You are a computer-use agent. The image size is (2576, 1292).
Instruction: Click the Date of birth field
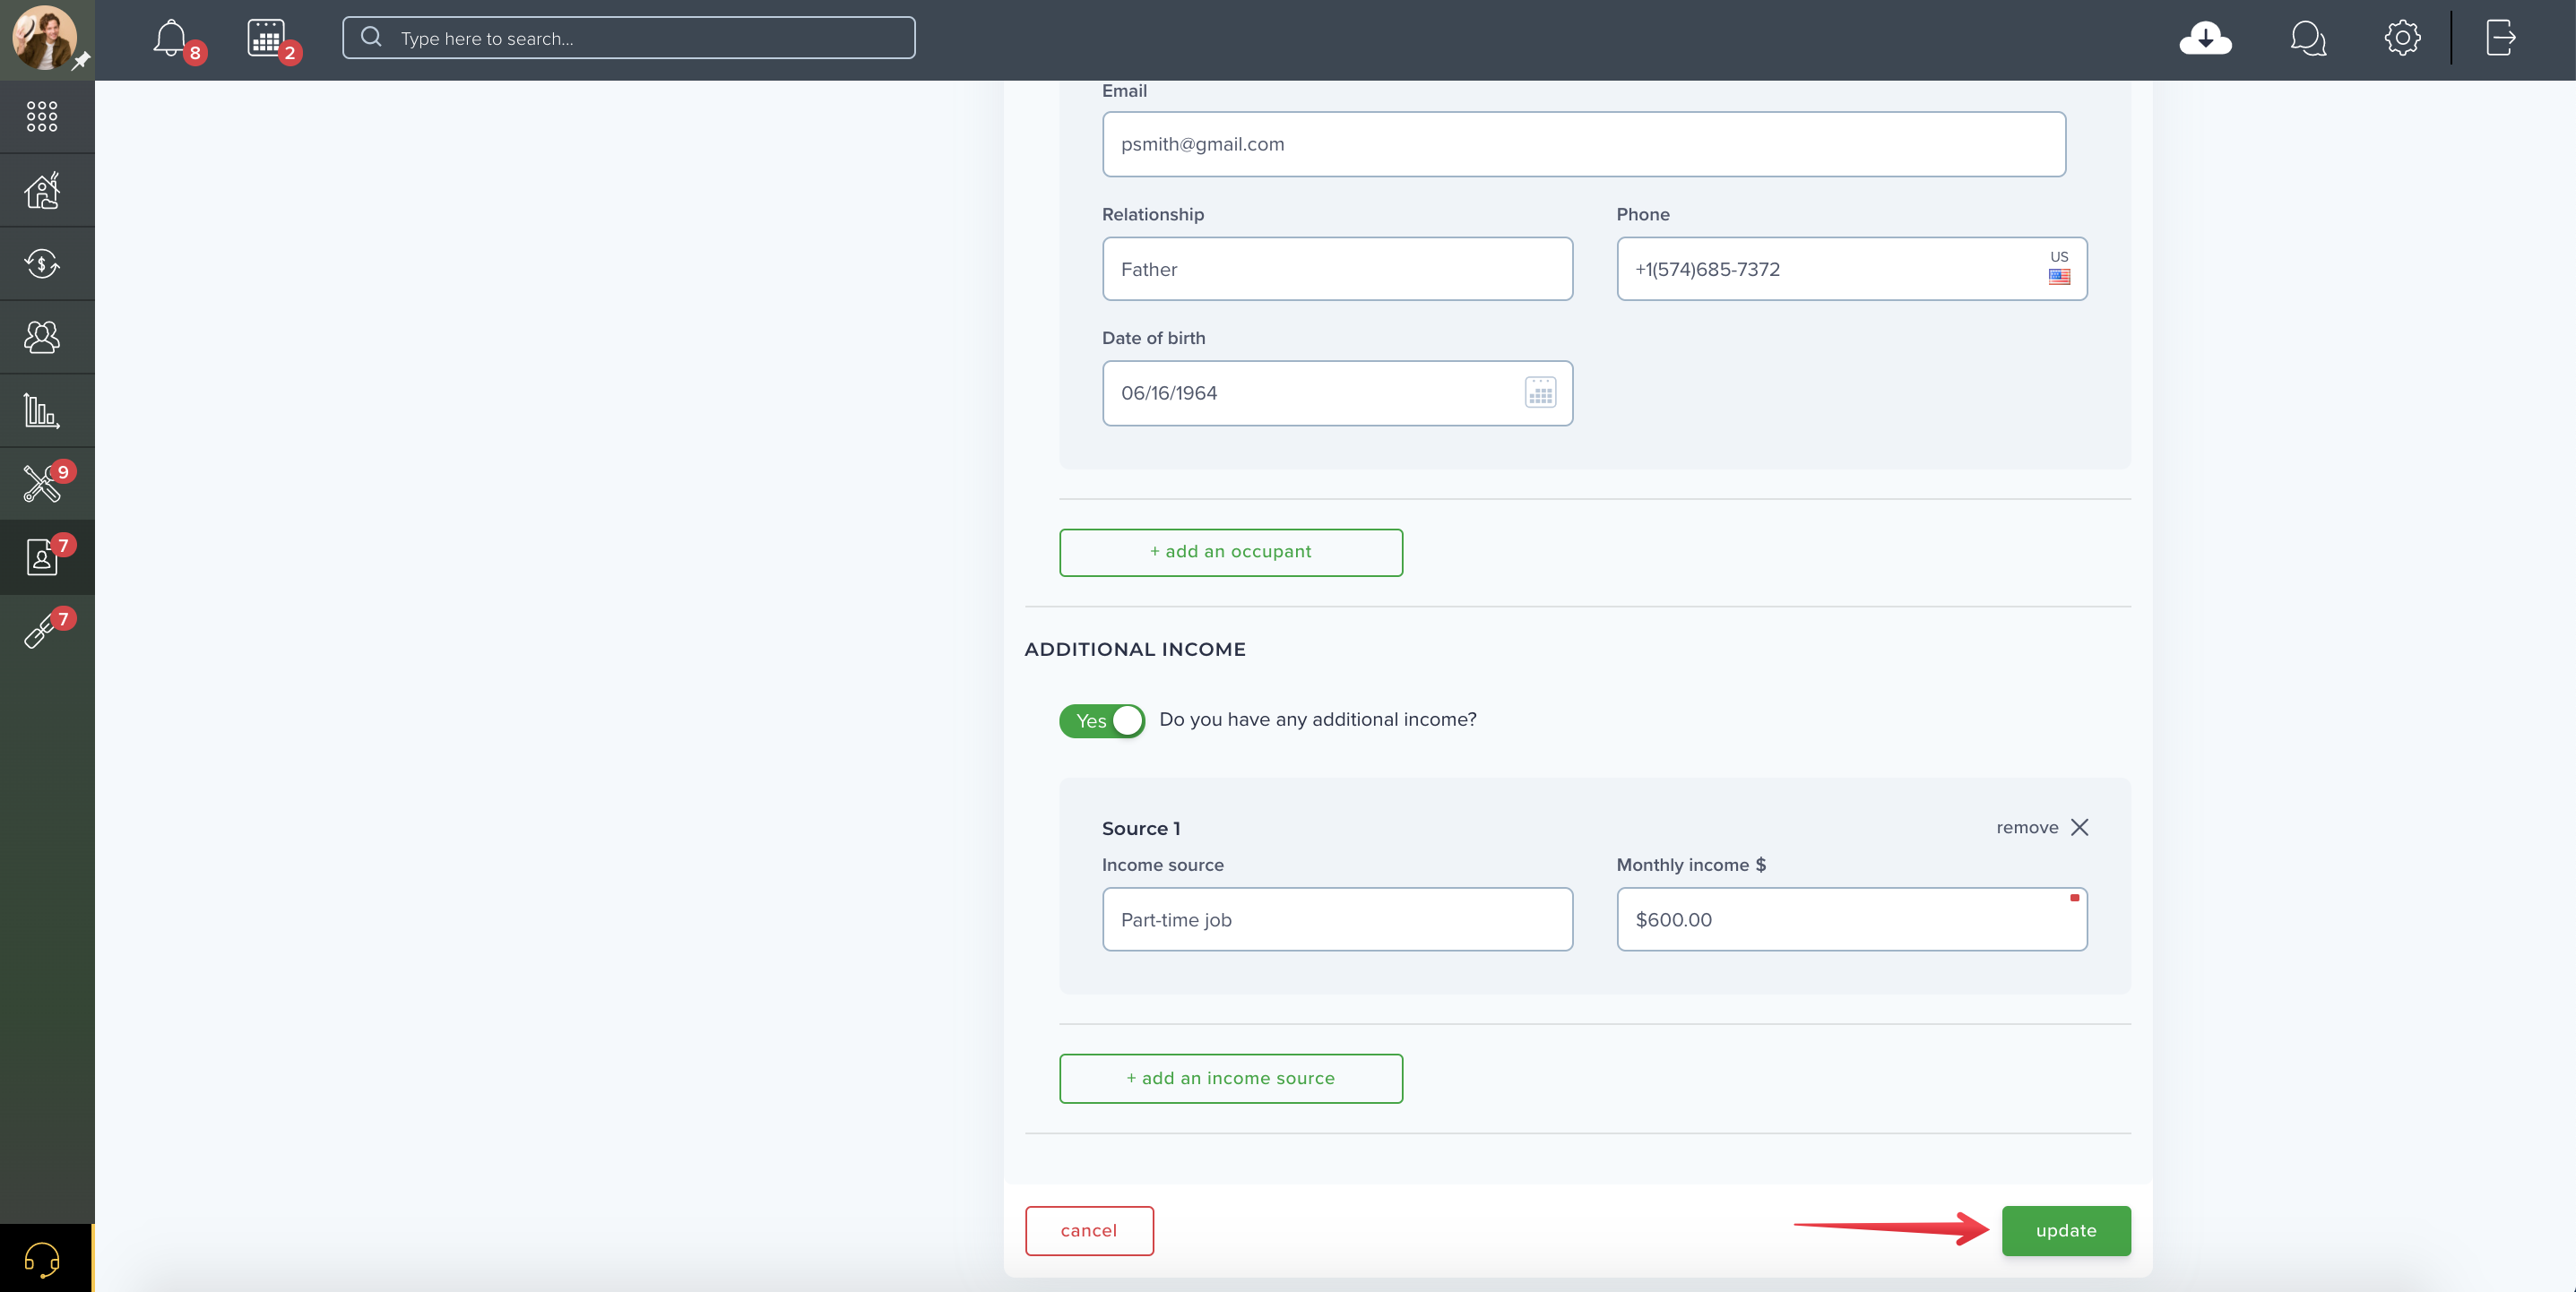[x=1337, y=393]
